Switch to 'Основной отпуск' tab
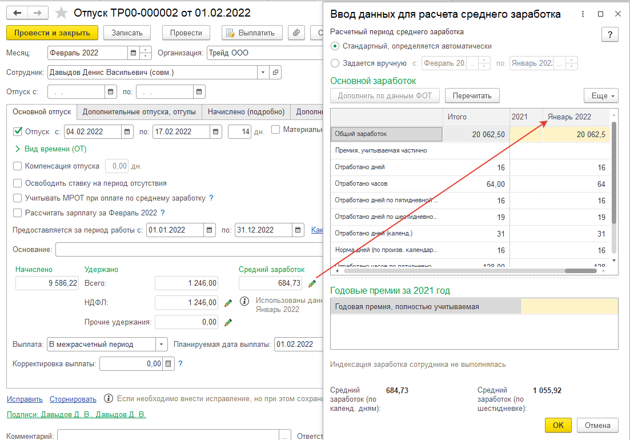Screen dimensions: 630x440 coord(42,111)
